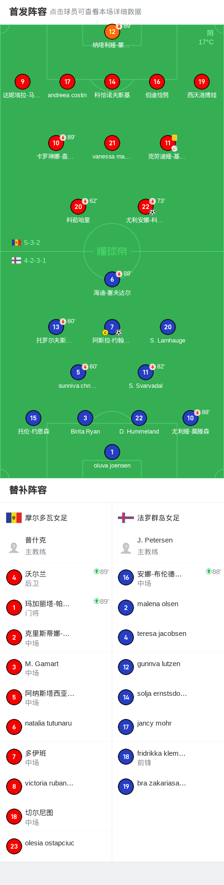Image resolution: width=224 pixels, height=885 pixels.
Task: Select red number 9 player circle
Action: 22,82
